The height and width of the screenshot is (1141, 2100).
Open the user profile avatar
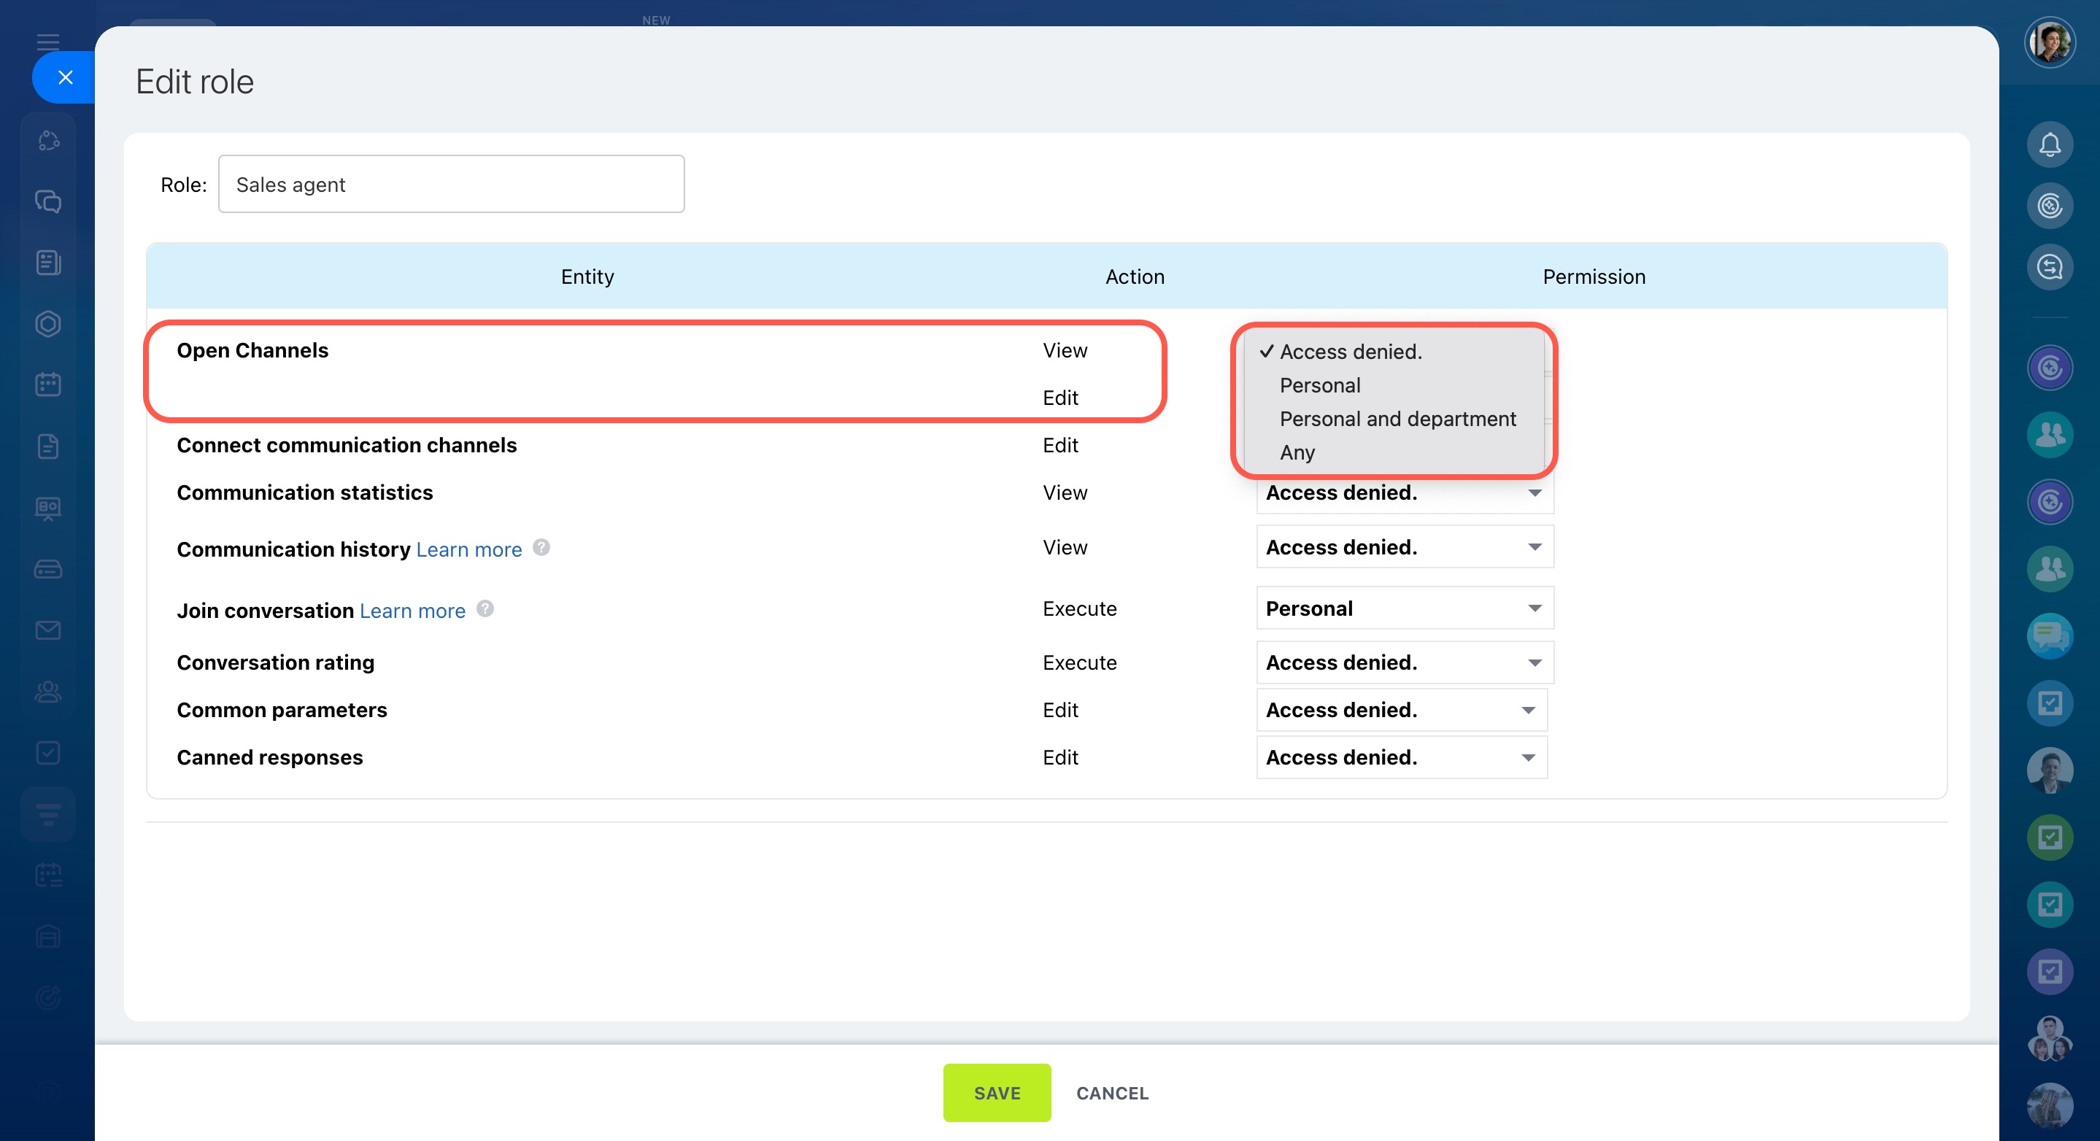(x=2049, y=42)
